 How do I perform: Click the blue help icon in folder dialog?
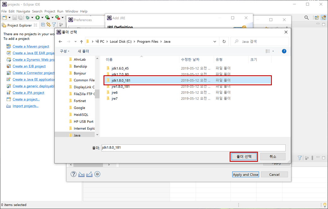click(284, 51)
